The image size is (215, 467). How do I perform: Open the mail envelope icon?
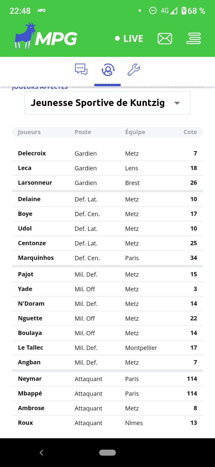(x=165, y=39)
